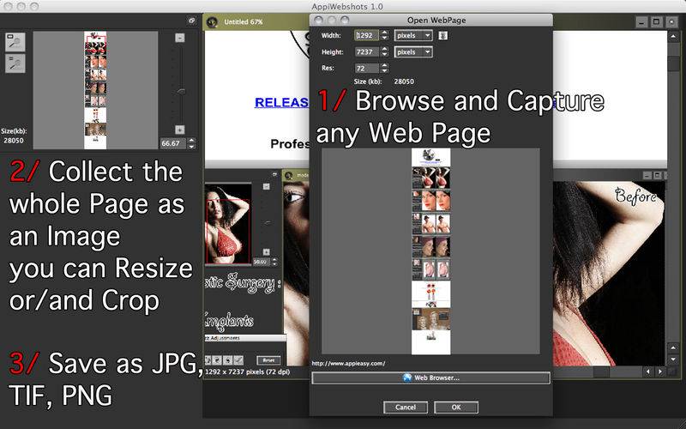Image resolution: width=686 pixels, height=429 pixels.
Task: Click the Width value stepper arrows
Action: [384, 36]
